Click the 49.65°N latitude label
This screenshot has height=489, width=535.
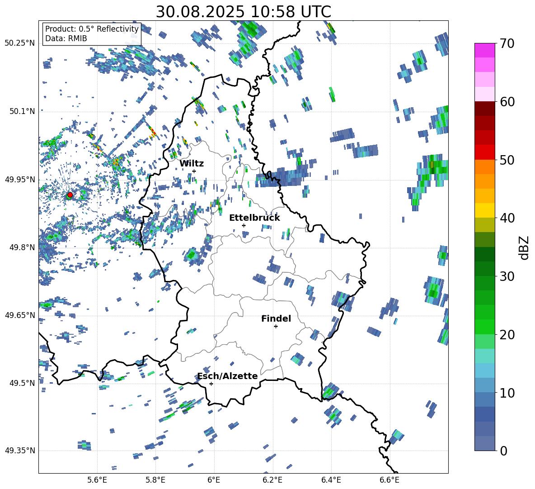[20, 315]
